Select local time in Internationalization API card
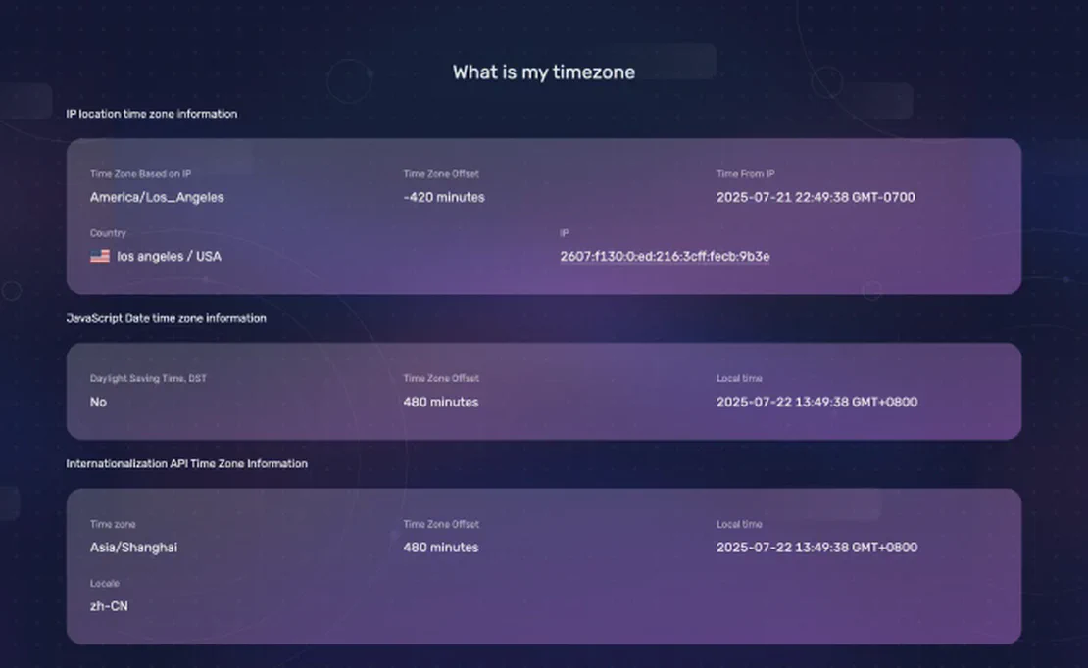The width and height of the screenshot is (1088, 668). (816, 548)
